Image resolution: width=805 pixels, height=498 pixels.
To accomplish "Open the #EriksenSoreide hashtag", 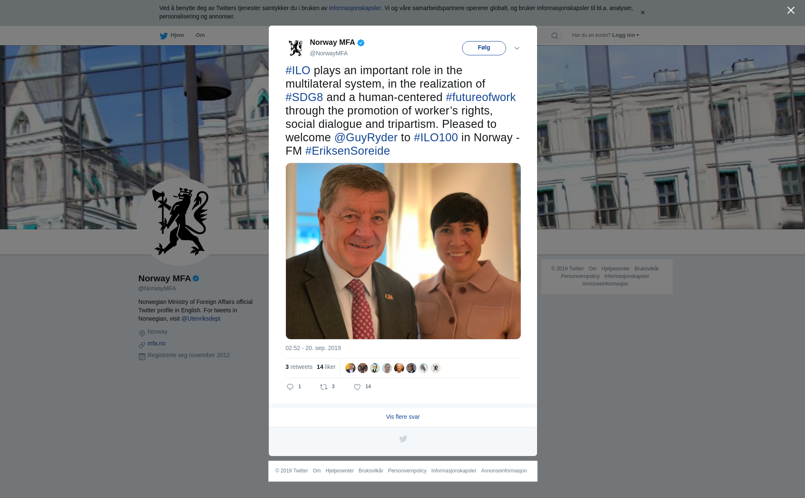I will (347, 151).
